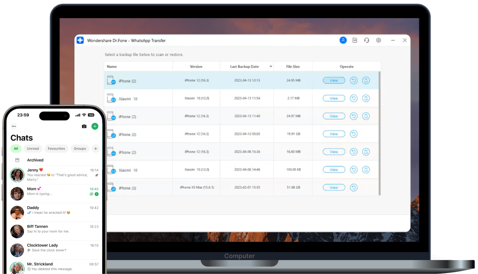Screen dimensions: 478x274
Task: Select the All chats filter tab
Action: [16, 148]
